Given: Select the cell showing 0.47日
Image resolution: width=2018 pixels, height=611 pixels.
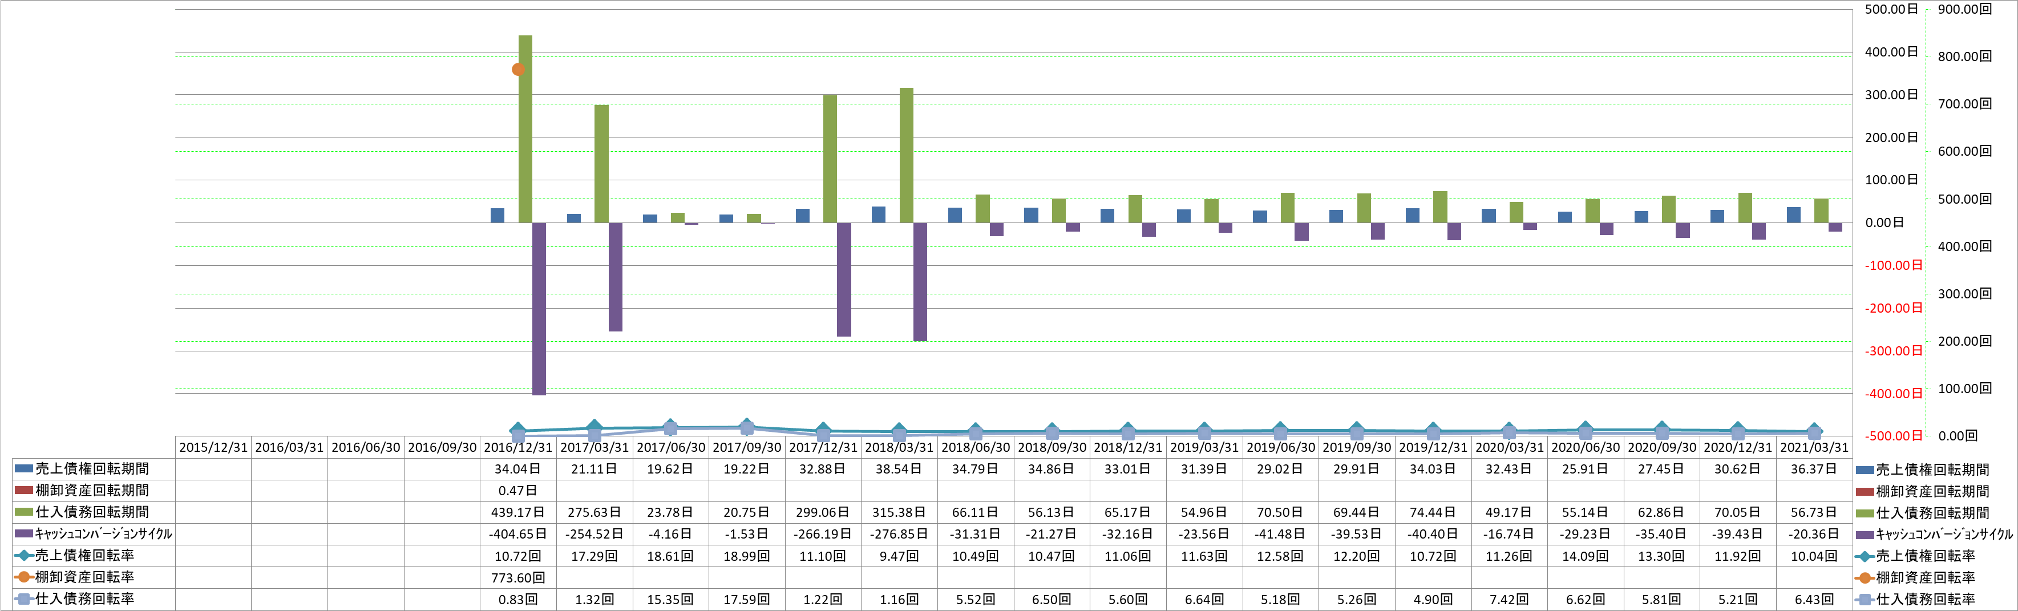Looking at the screenshot, I should pos(518,491).
